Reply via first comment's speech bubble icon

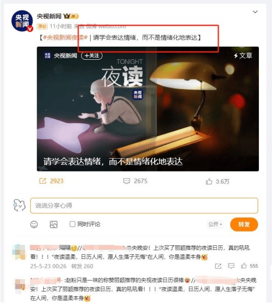231,266
